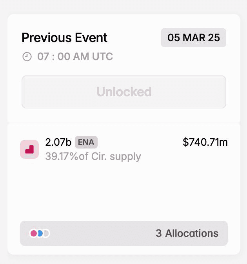Click the 2.07b token amount

click(58, 142)
